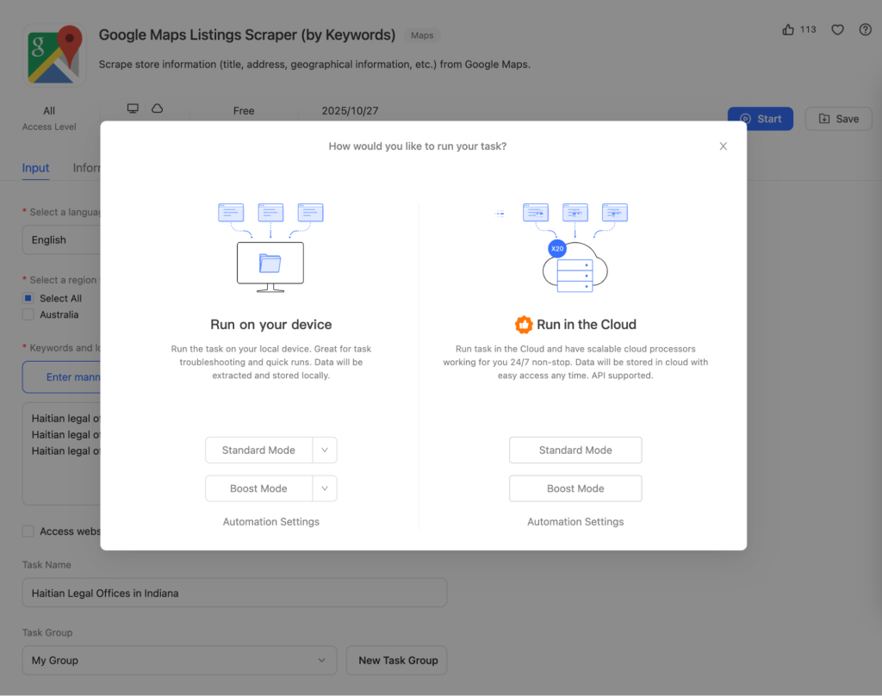Uncheck the Select All regions checkbox
The image size is (882, 696).
[x=27, y=297]
